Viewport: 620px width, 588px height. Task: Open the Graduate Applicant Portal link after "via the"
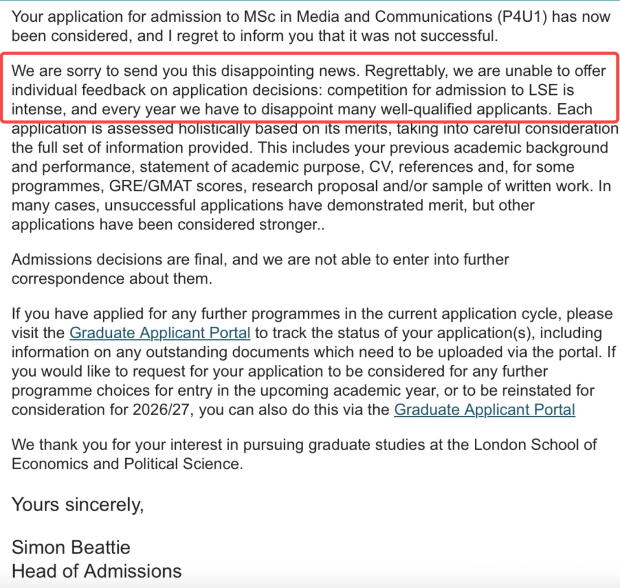[485, 409]
